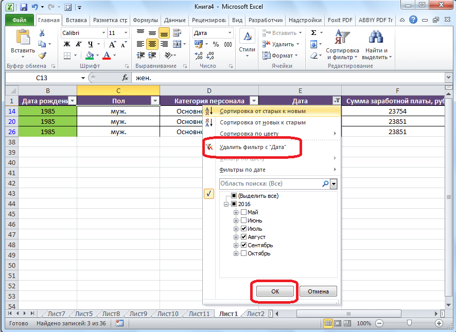
Task: Toggle the (Выделить все) checkbox
Action: point(234,196)
